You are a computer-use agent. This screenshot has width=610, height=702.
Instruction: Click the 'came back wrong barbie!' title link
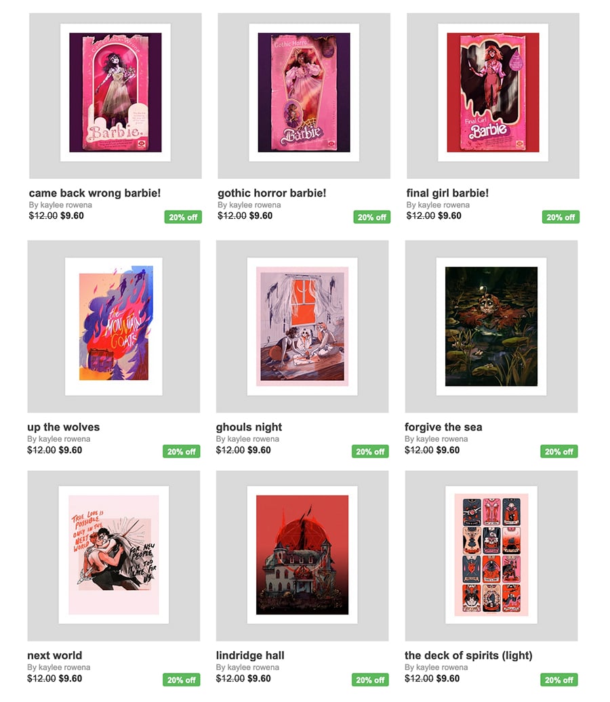[94, 193]
